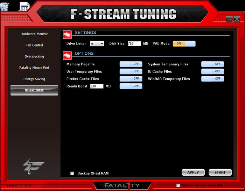The height and width of the screenshot is (191, 245).
Task: Minimize the F-Stream Tuning window
Action: pos(229,19)
